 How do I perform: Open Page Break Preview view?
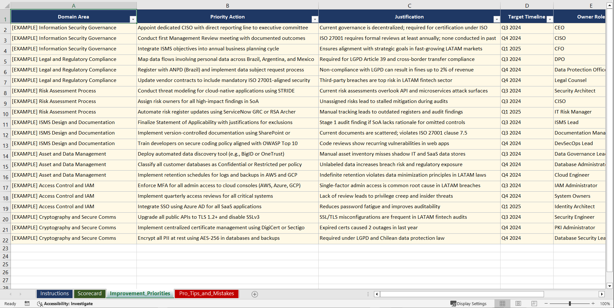tap(534, 304)
